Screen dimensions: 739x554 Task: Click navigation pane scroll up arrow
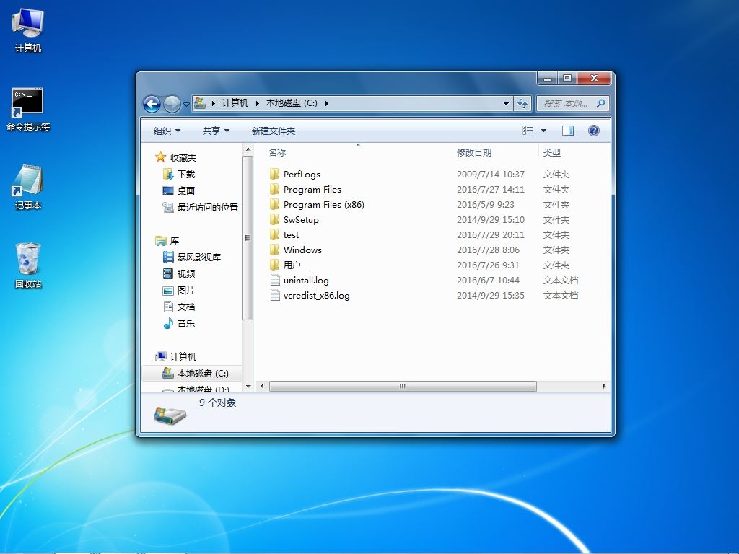[248, 150]
